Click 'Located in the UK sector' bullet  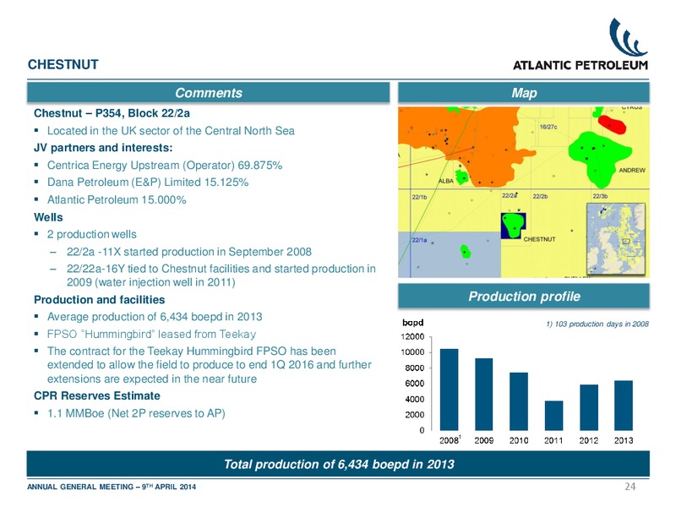pyautogui.click(x=171, y=131)
